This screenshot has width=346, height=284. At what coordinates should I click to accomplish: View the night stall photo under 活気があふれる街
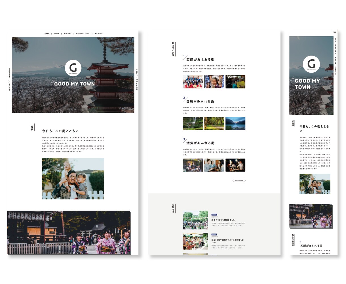[235, 165]
